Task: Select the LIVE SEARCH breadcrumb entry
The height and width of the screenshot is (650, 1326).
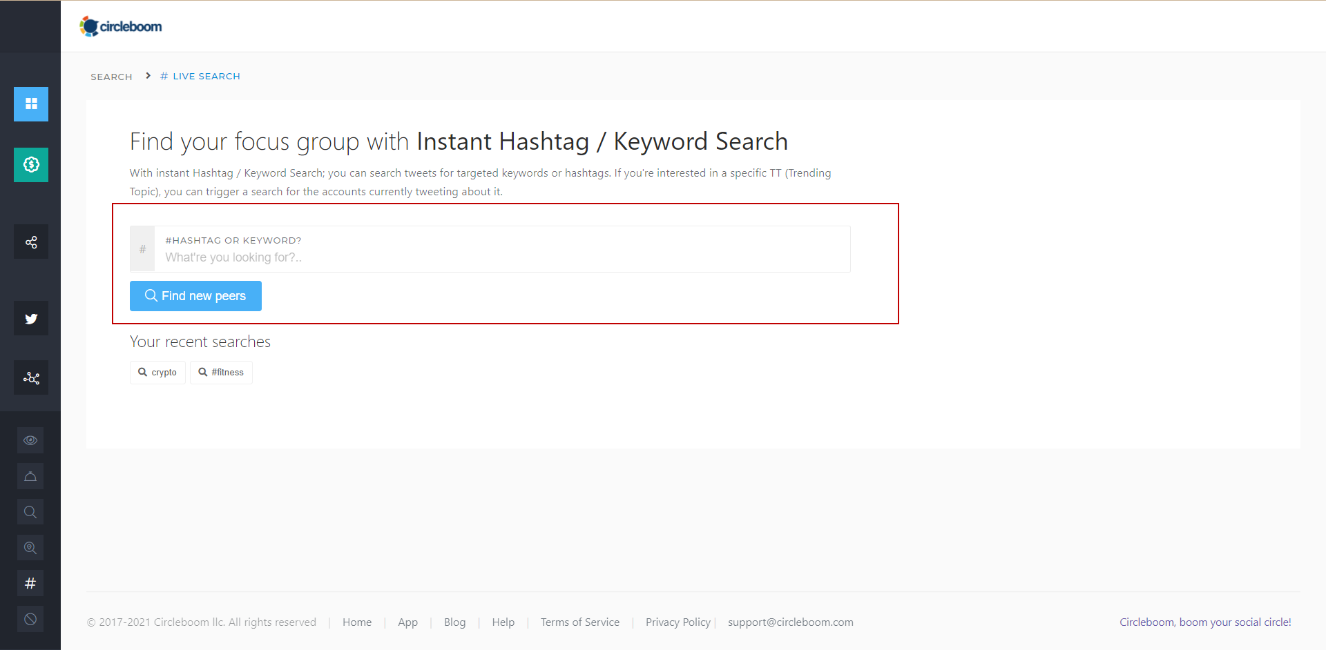Action: point(206,76)
